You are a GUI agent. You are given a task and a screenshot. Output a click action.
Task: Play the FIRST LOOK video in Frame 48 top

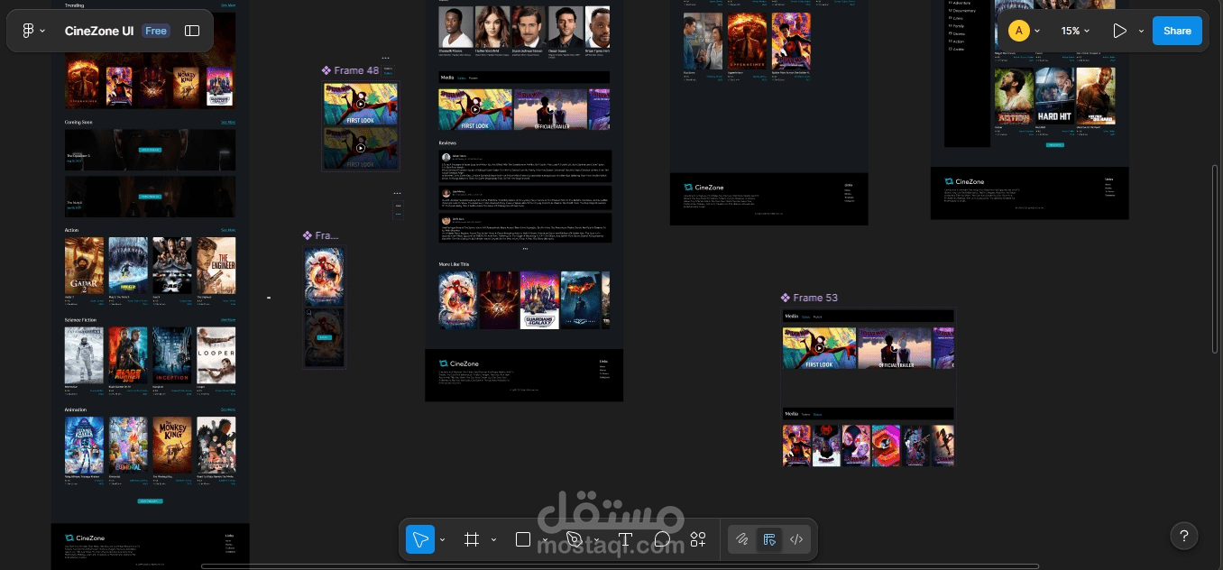coord(361,102)
